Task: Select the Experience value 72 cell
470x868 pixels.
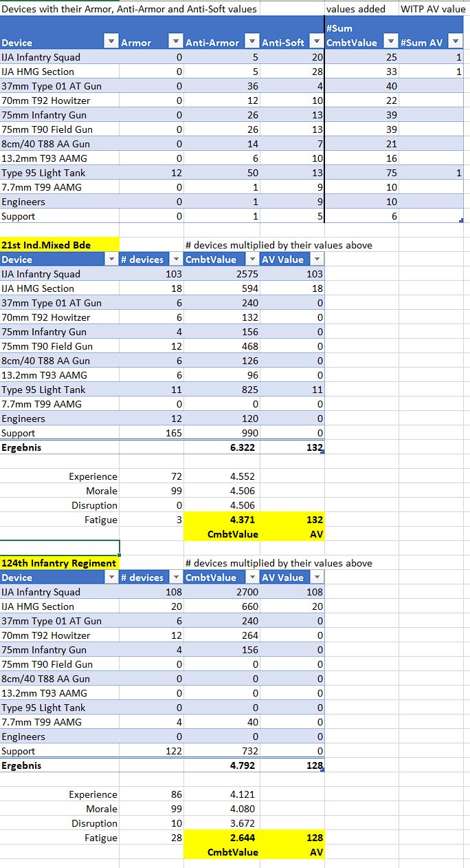Action: (x=151, y=476)
